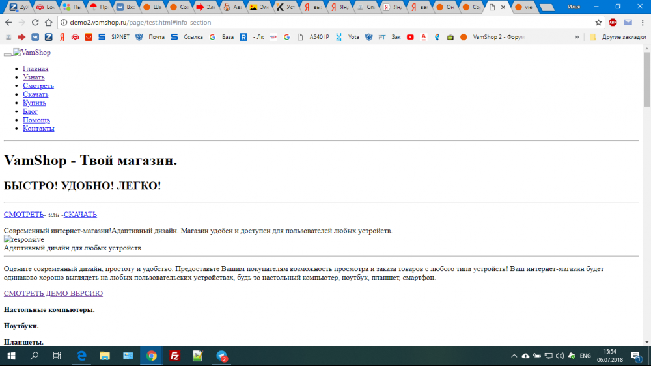The width and height of the screenshot is (651, 366).
Task: Follow the Узнать navigation link
Action: 34,77
